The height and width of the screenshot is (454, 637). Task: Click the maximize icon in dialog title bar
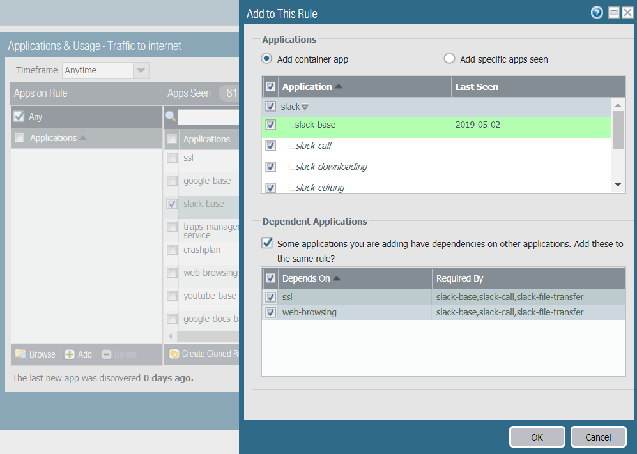pos(613,13)
